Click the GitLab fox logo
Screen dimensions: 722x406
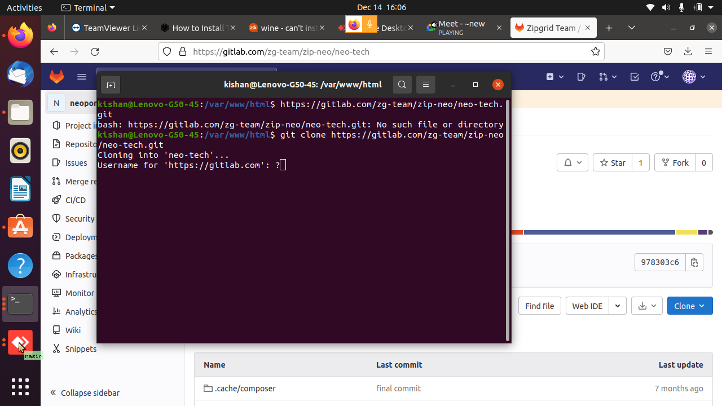pyautogui.click(x=56, y=77)
